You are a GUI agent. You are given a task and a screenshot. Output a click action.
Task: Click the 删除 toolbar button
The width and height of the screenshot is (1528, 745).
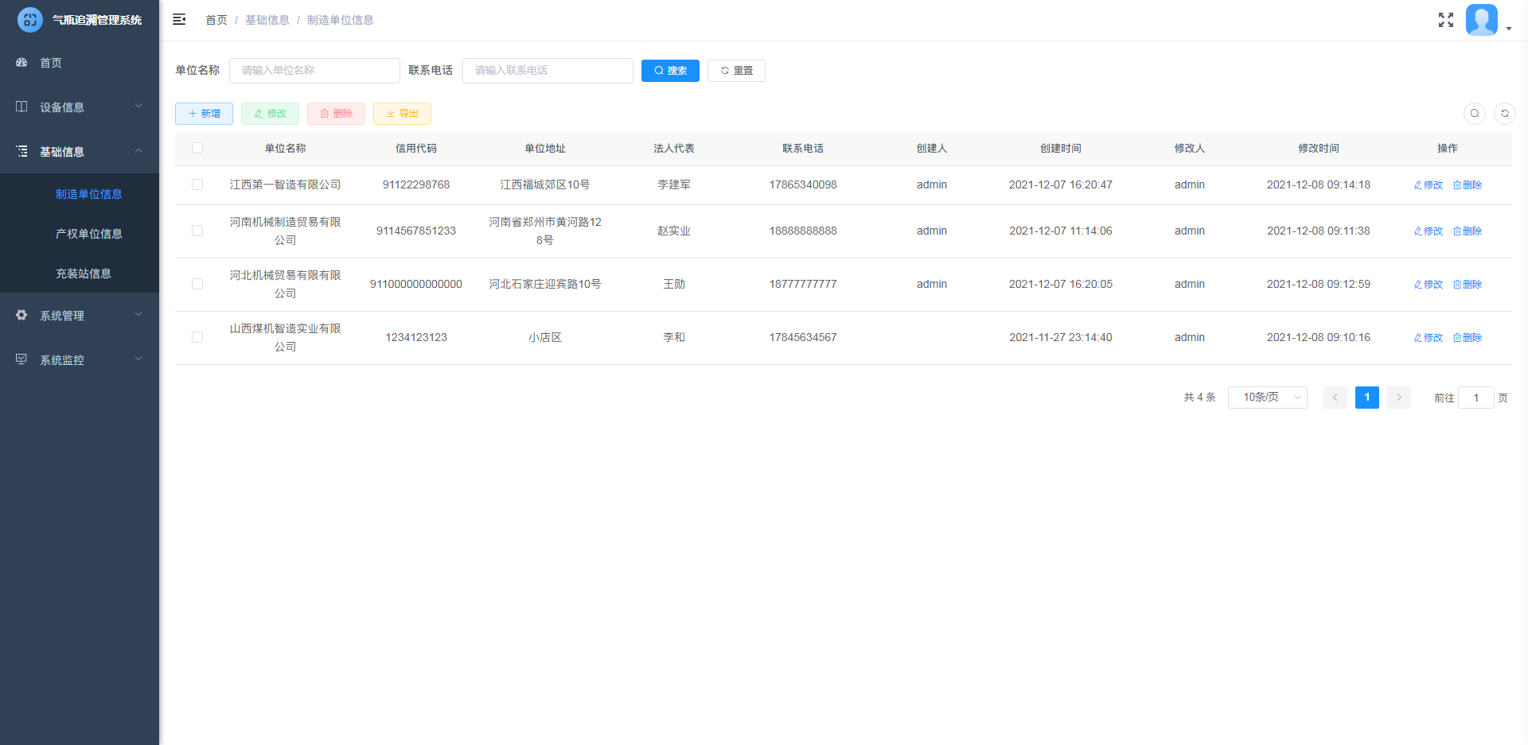(336, 114)
